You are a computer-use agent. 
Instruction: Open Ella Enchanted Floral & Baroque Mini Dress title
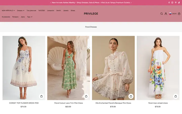(113, 103)
